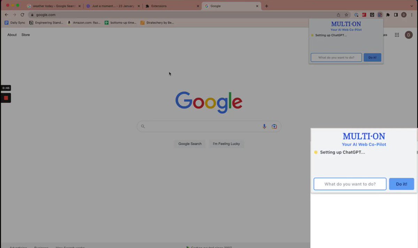418x248 pixels.
Task: Open the Extensions puzzle piece menu
Action: pos(388,15)
